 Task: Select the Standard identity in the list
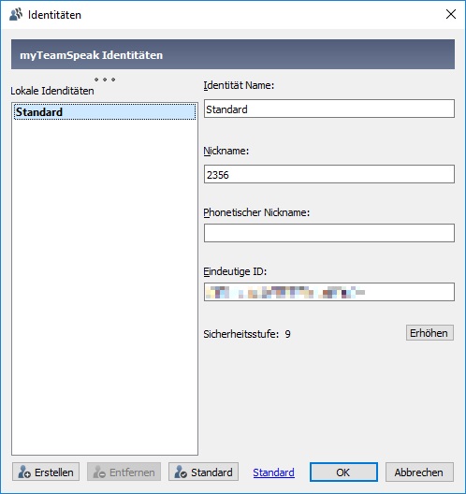click(105, 112)
